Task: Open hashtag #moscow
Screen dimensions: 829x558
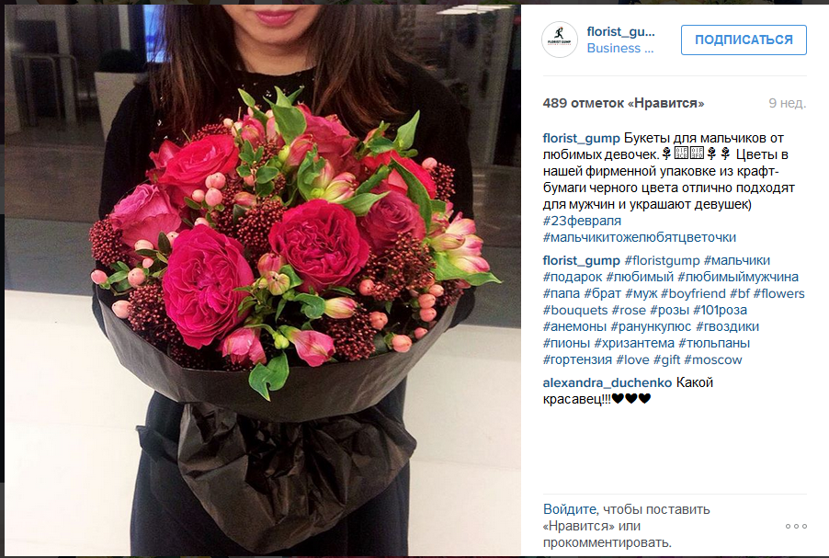Action: [x=712, y=359]
